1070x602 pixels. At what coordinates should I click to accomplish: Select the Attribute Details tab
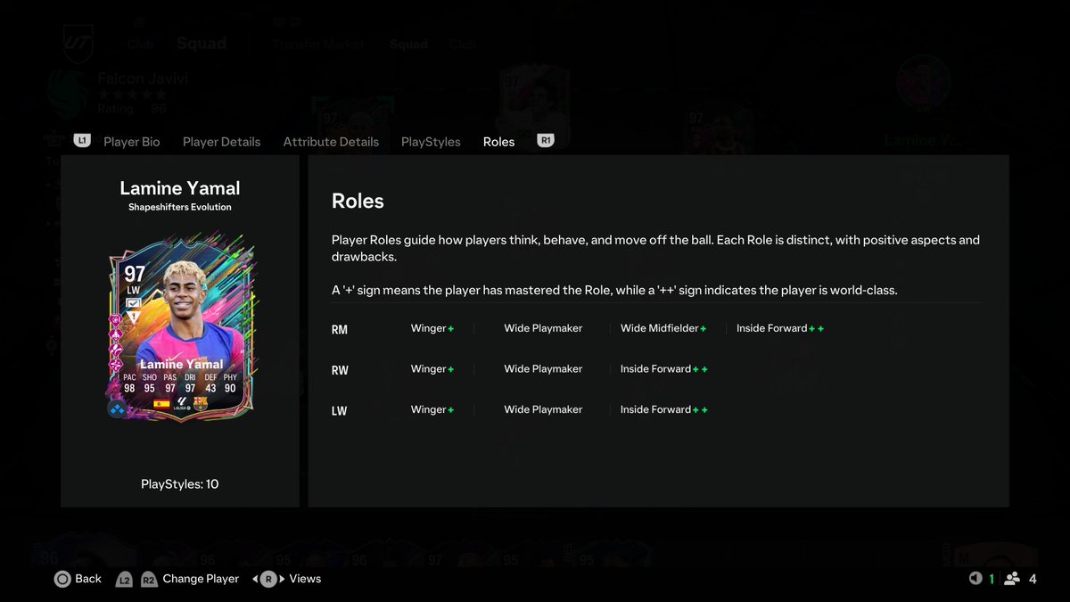tap(331, 142)
